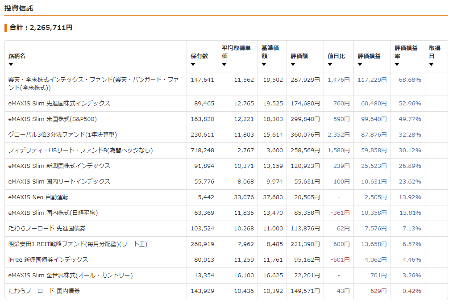Click valuation 55,631円
This screenshot has height=305, width=453.
(x=307, y=182)
